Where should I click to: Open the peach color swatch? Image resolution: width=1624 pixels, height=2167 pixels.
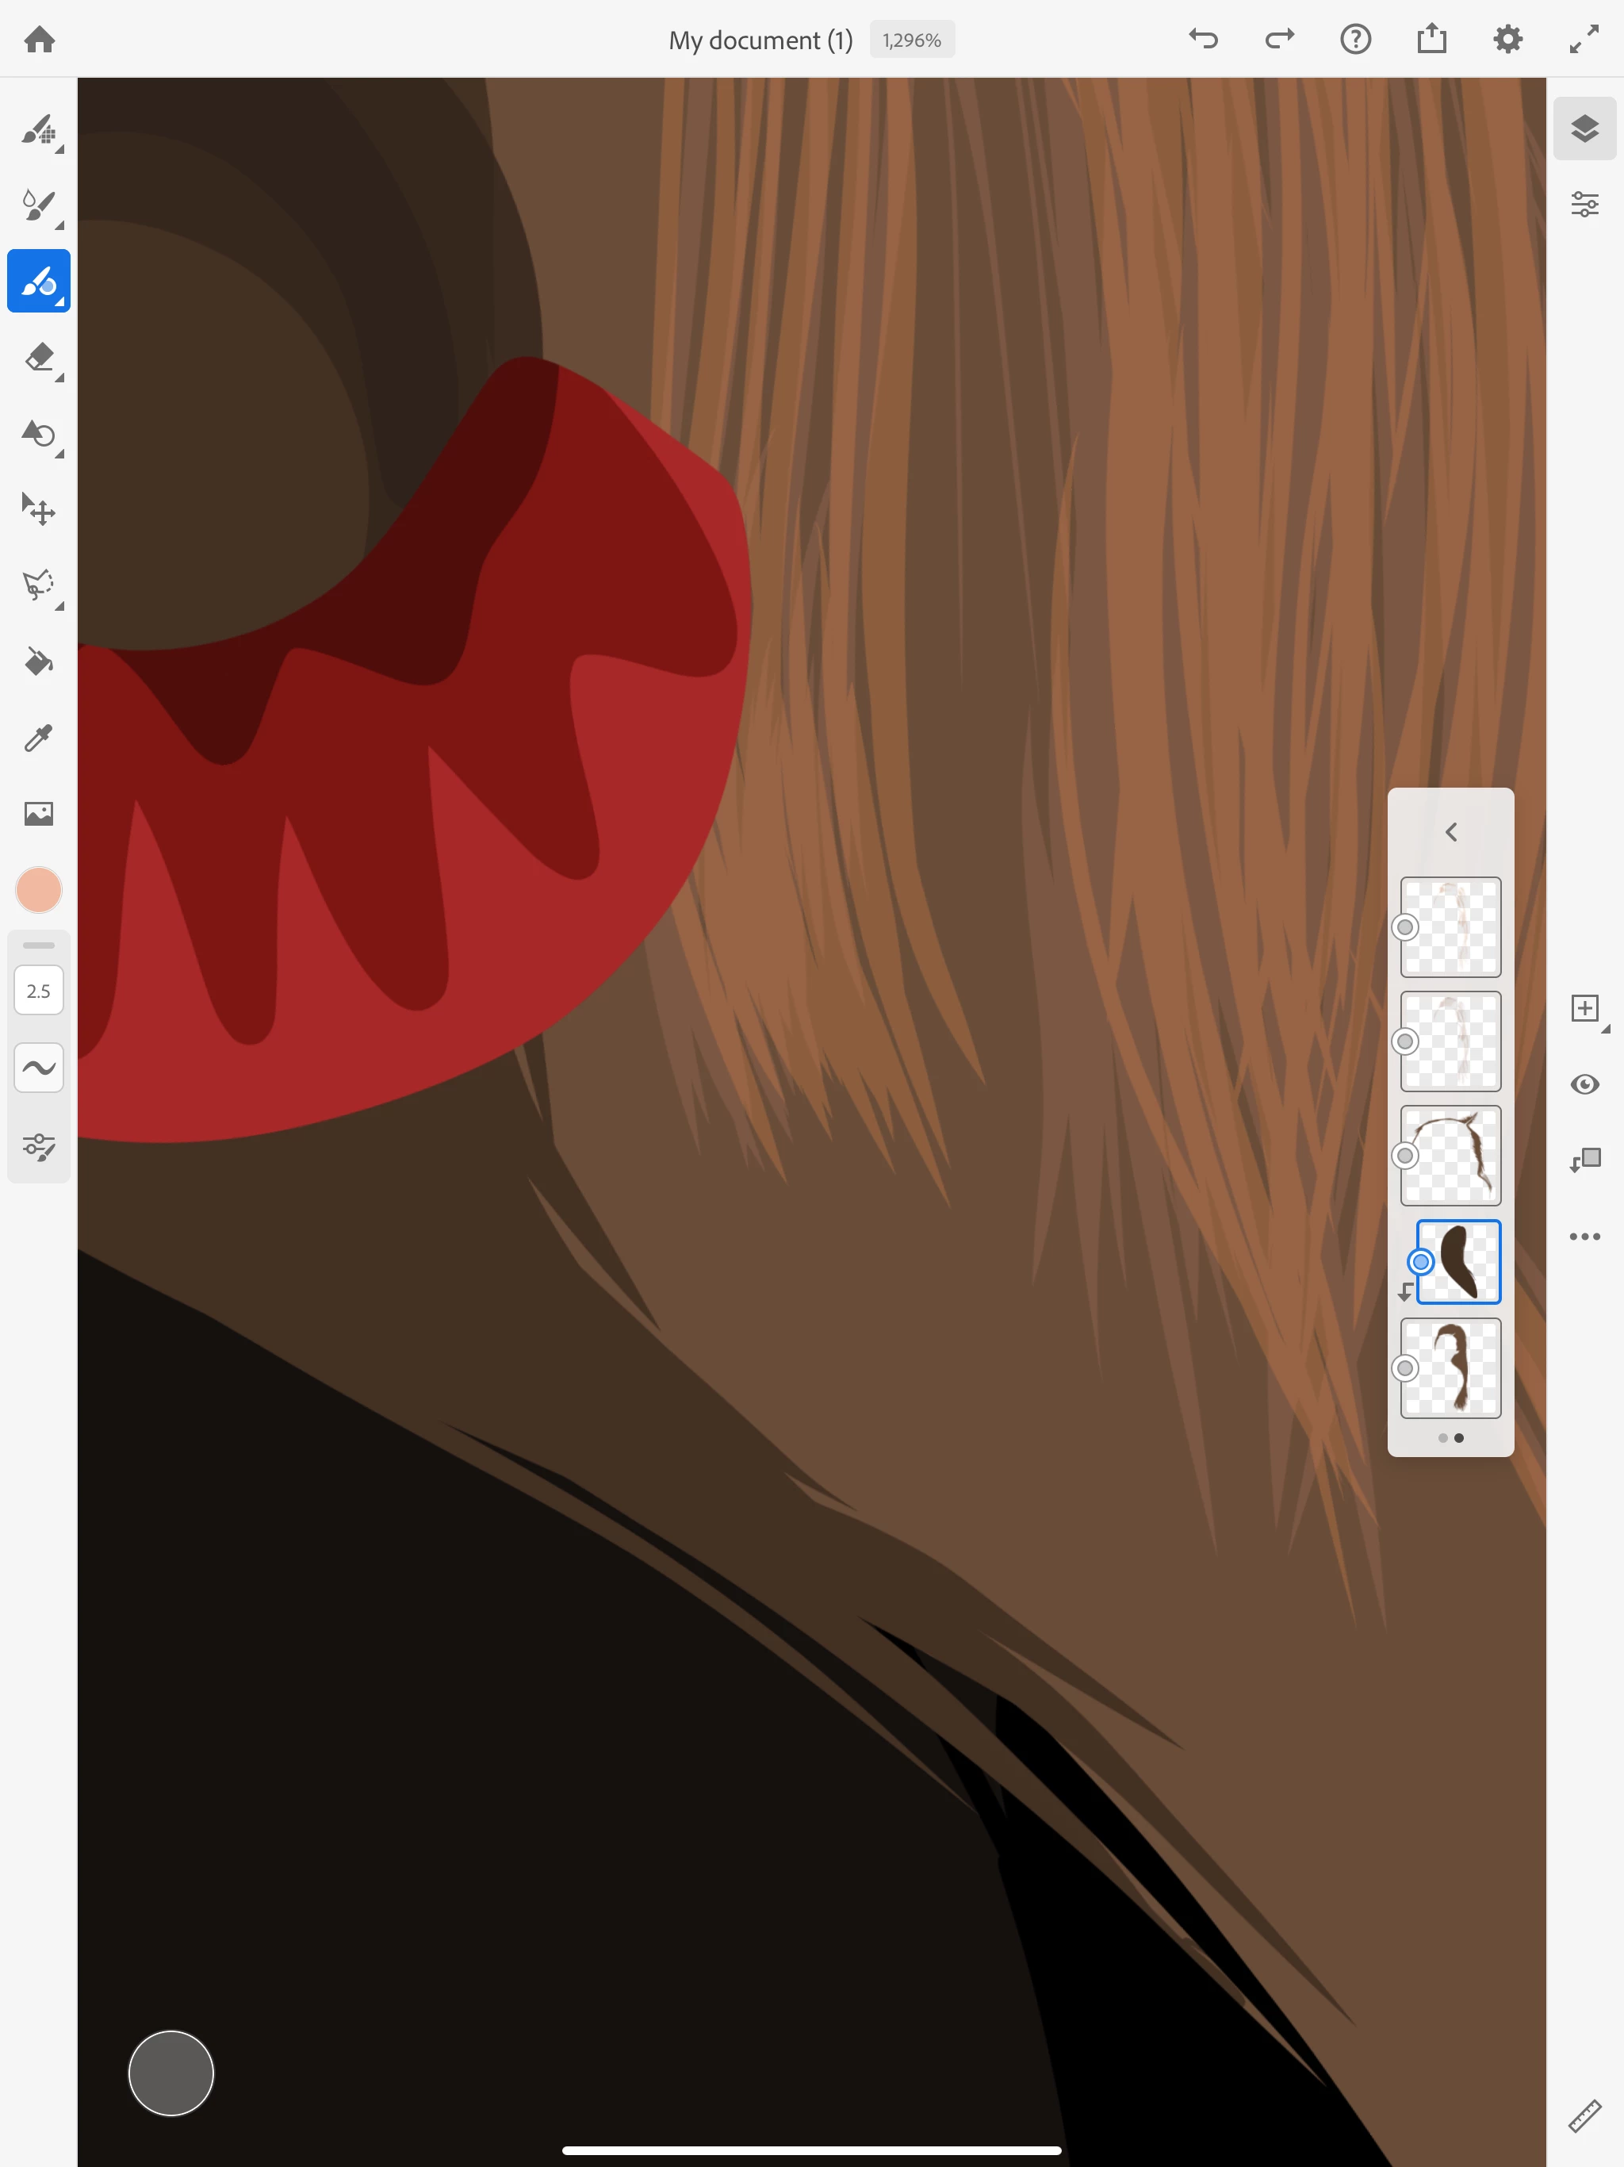(x=38, y=889)
